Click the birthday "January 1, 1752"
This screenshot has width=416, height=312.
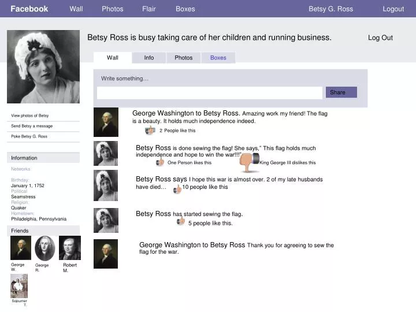[28, 185]
